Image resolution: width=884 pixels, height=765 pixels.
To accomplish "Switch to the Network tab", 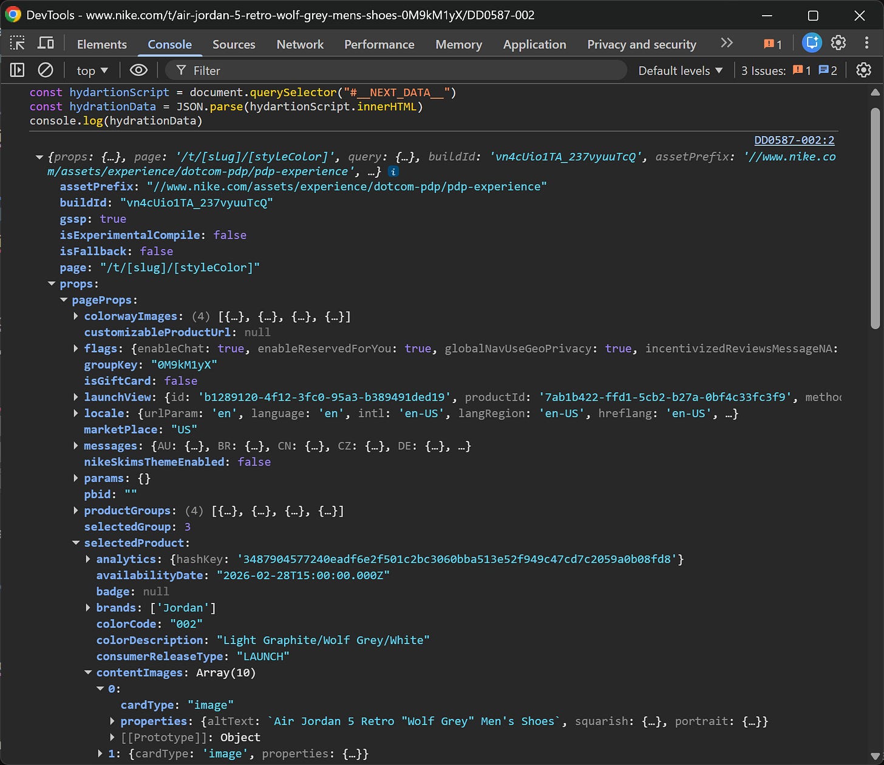I will click(x=300, y=44).
